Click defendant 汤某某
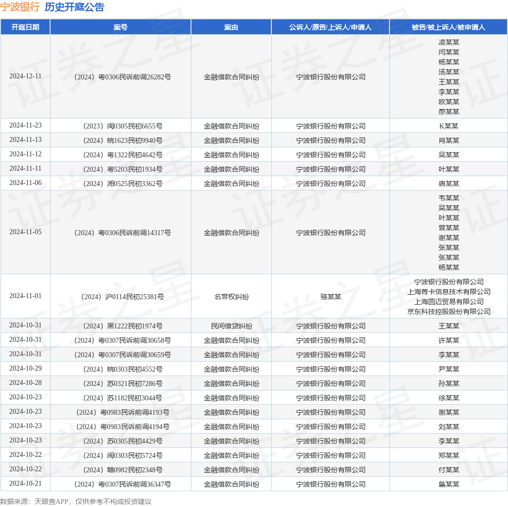This screenshot has width=508, height=506. 448,72
